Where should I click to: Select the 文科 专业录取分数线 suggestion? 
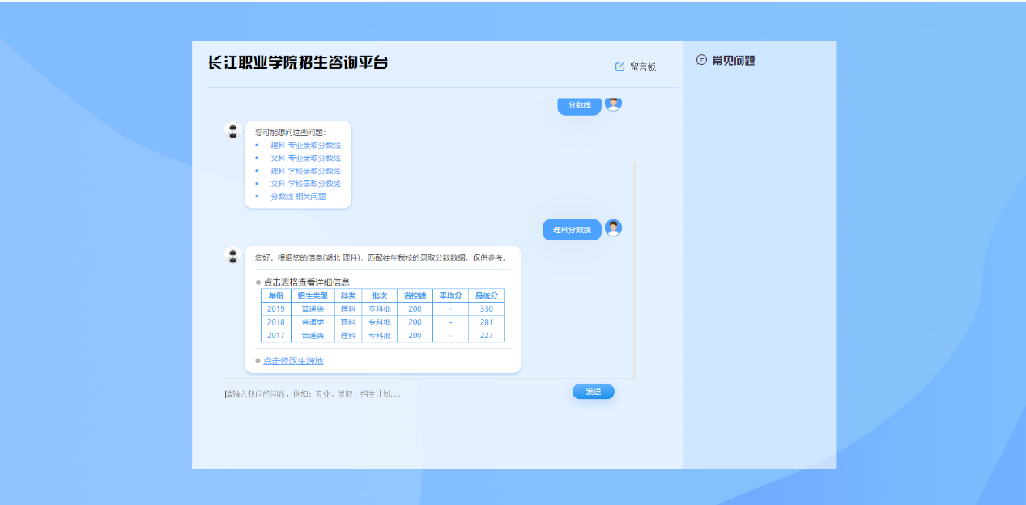(305, 159)
